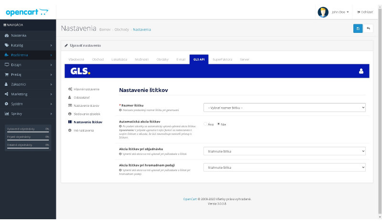Expand the Zákazníci menu chevron
Viewport: 382px width, 224px height.
click(x=51, y=84)
